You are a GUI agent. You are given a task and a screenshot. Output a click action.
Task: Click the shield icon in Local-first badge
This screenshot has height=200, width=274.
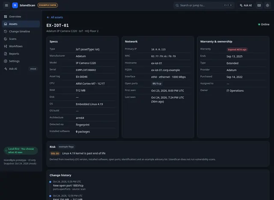pos(6,150)
